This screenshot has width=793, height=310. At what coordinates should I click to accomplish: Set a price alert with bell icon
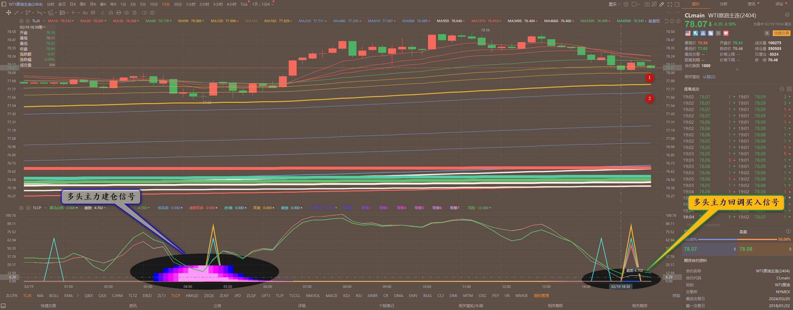tap(767, 33)
